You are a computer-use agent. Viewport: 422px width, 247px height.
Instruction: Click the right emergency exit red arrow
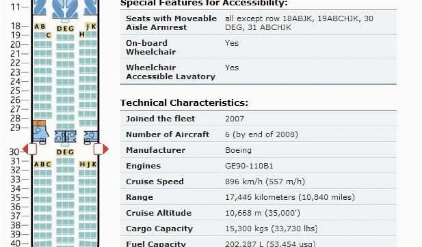(x=105, y=149)
